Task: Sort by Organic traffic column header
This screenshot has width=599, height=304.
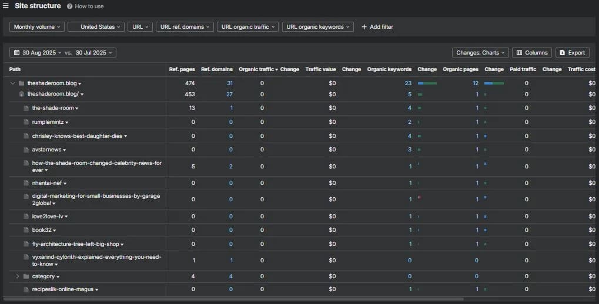Action: pos(258,69)
